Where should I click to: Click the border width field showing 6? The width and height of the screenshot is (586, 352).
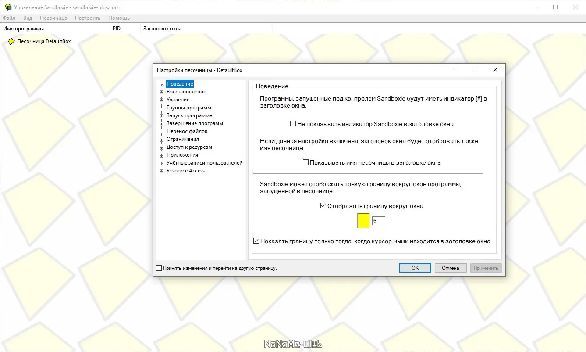point(378,220)
